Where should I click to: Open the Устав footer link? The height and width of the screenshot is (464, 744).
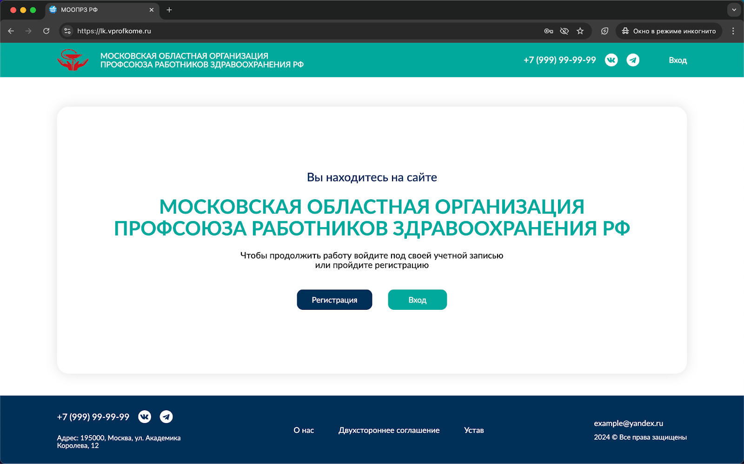coord(473,430)
